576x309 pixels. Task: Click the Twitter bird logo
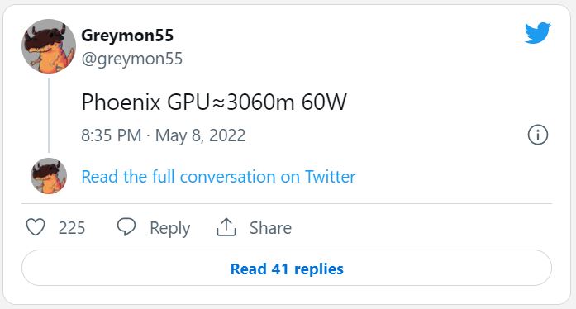[538, 33]
